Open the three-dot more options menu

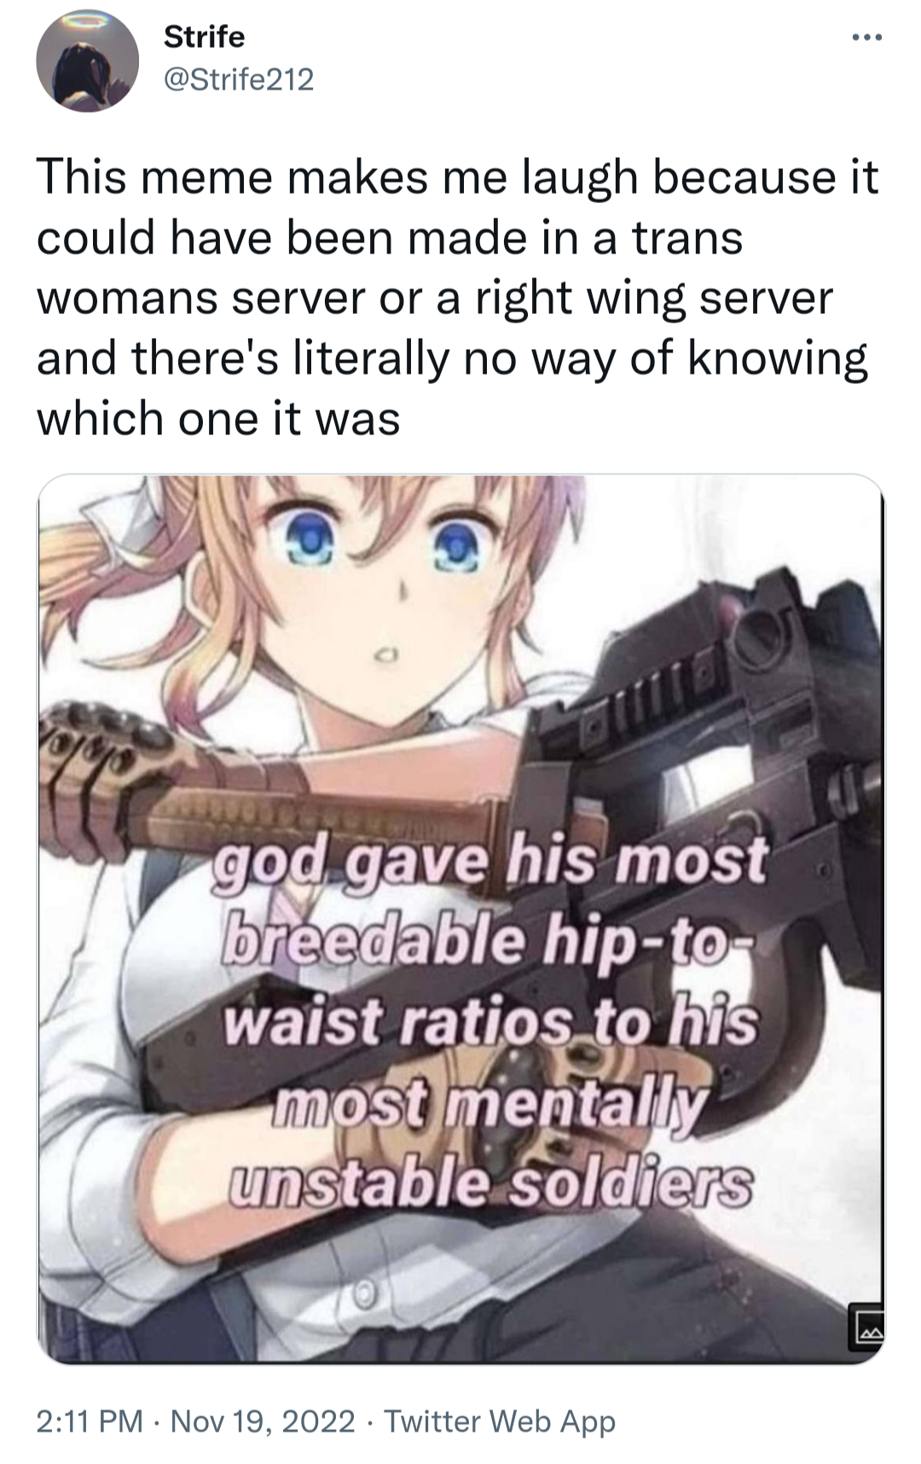866,38
